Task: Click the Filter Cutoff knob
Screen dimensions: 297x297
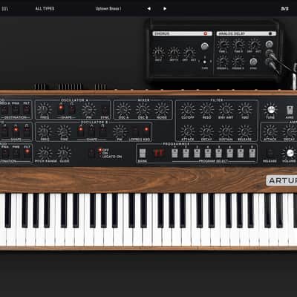Action: click(188, 109)
